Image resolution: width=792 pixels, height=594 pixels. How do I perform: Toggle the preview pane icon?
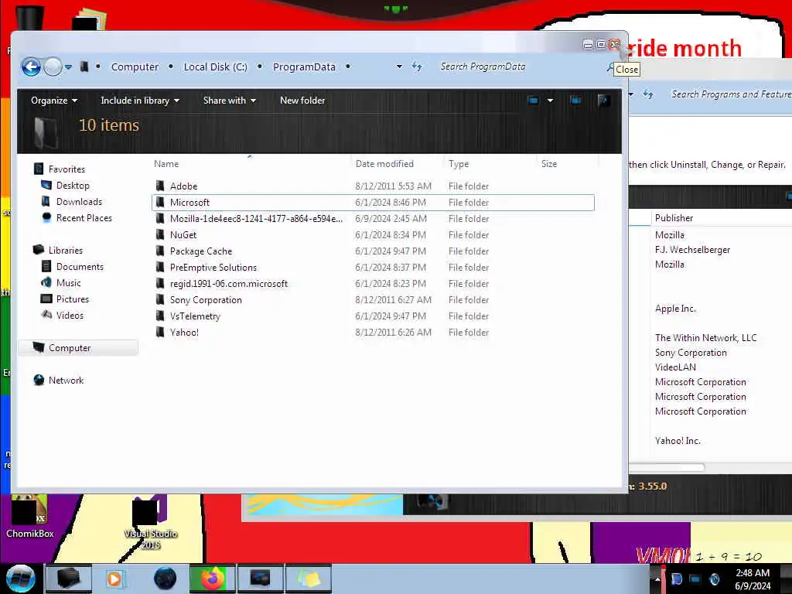pos(575,101)
